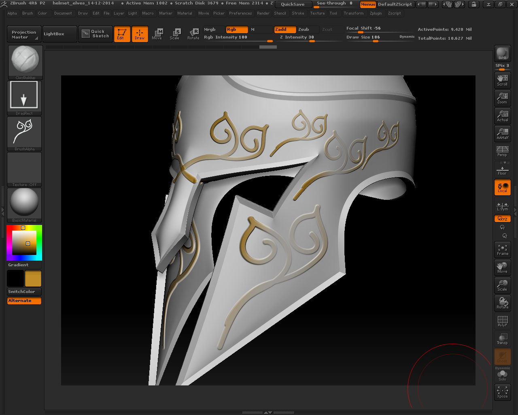The image size is (518, 415).
Task: Click the AAHalf view icon
Action: pyautogui.click(x=502, y=134)
